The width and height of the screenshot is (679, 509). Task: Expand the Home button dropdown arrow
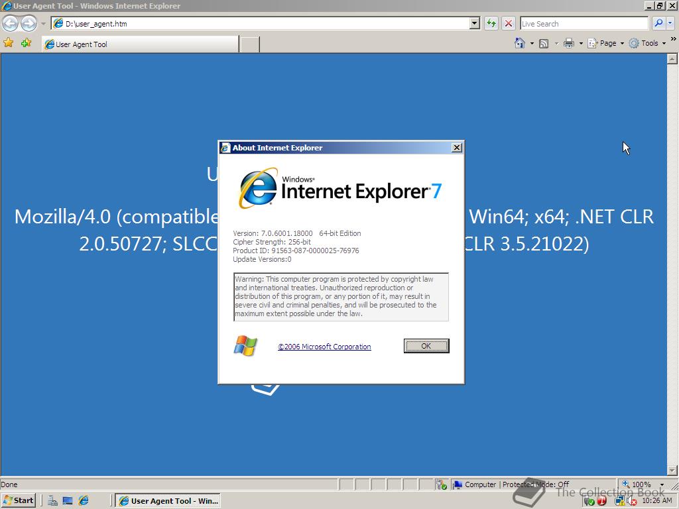(x=532, y=43)
